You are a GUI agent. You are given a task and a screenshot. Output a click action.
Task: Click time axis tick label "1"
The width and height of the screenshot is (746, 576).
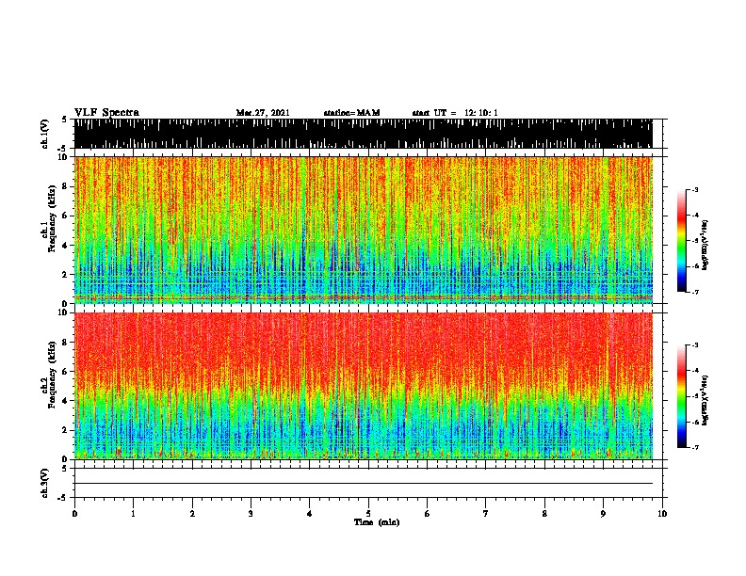click(134, 514)
